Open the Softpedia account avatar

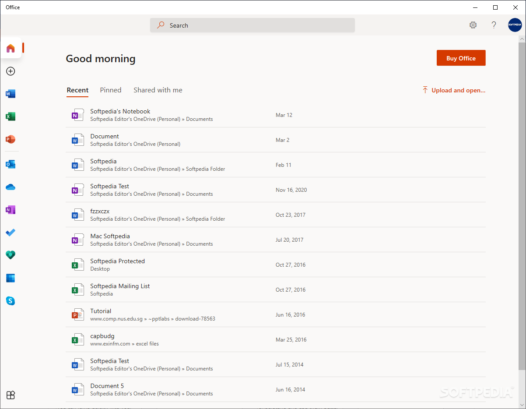coord(515,25)
